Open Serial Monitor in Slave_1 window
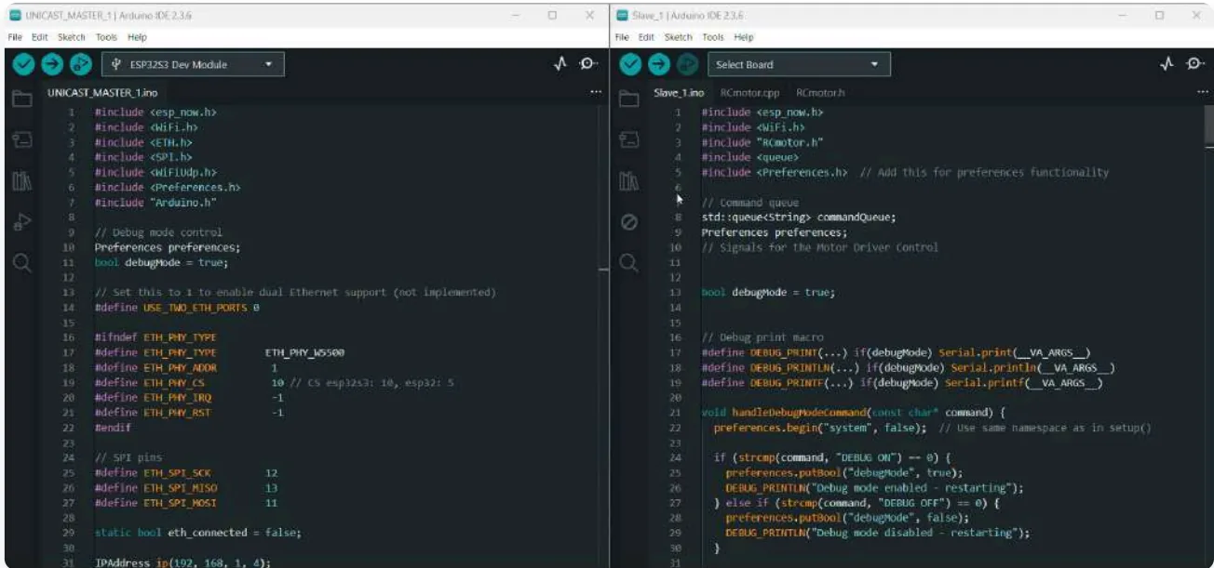The width and height of the screenshot is (1214, 568). coord(1195,64)
